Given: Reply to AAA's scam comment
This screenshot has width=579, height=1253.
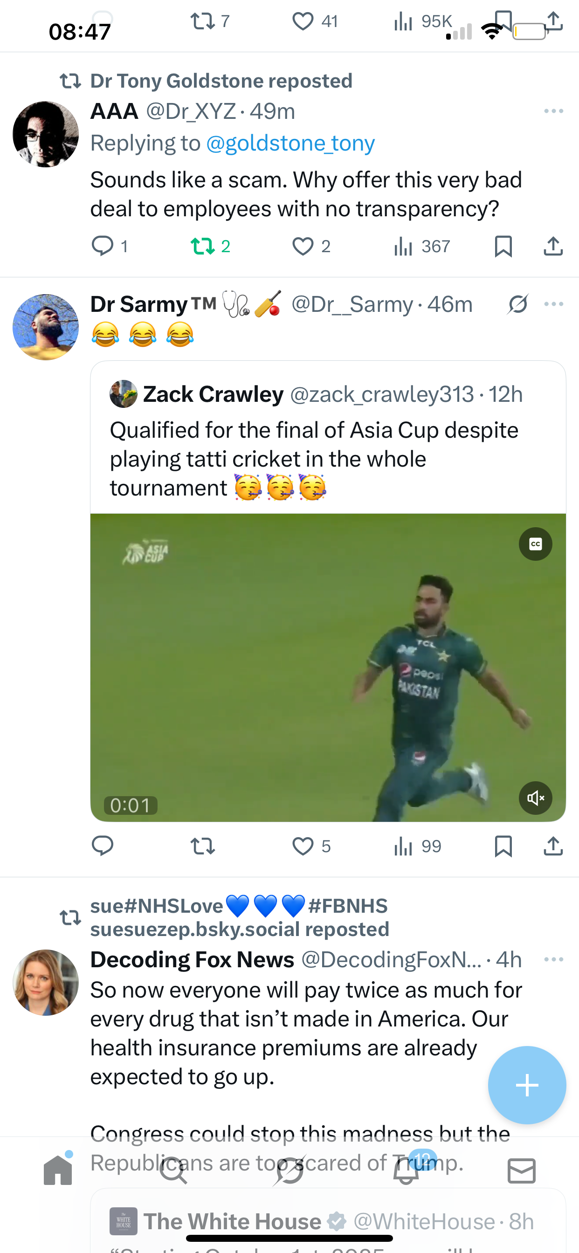Looking at the screenshot, I should tap(103, 246).
